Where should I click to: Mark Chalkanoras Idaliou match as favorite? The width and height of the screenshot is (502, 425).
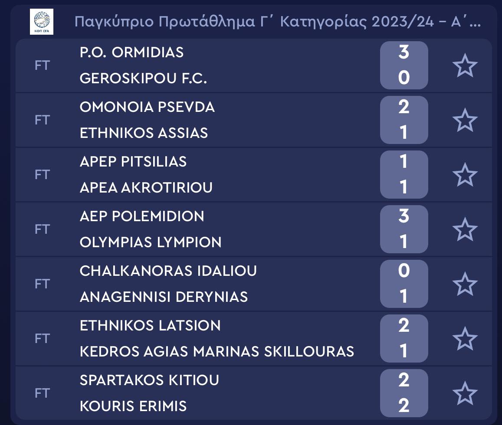point(465,284)
